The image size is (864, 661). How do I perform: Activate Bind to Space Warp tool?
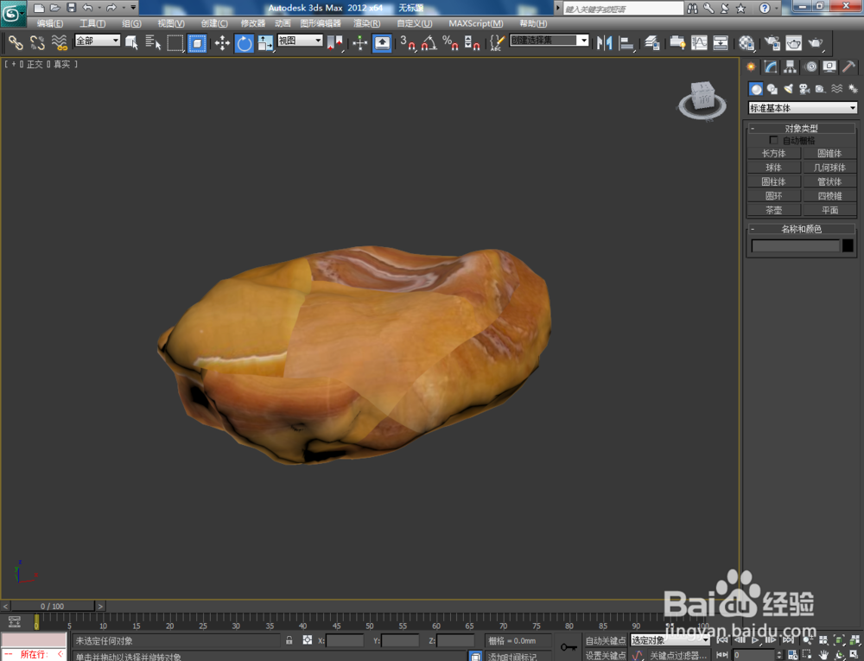59,42
